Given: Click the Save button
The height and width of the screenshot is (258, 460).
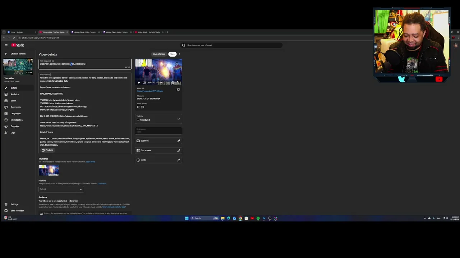Looking at the screenshot, I should click(x=172, y=54).
